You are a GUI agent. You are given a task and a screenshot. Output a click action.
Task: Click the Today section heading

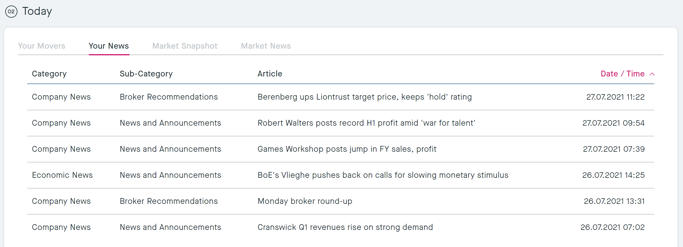point(37,11)
